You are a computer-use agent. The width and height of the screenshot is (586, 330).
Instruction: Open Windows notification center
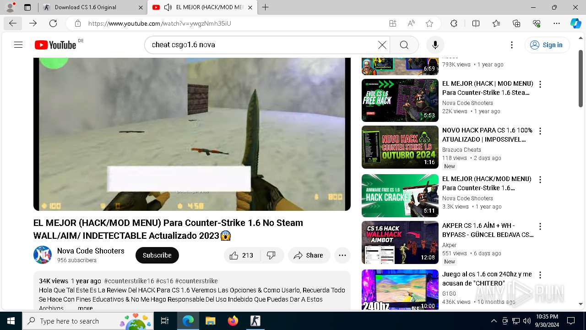tap(571, 321)
